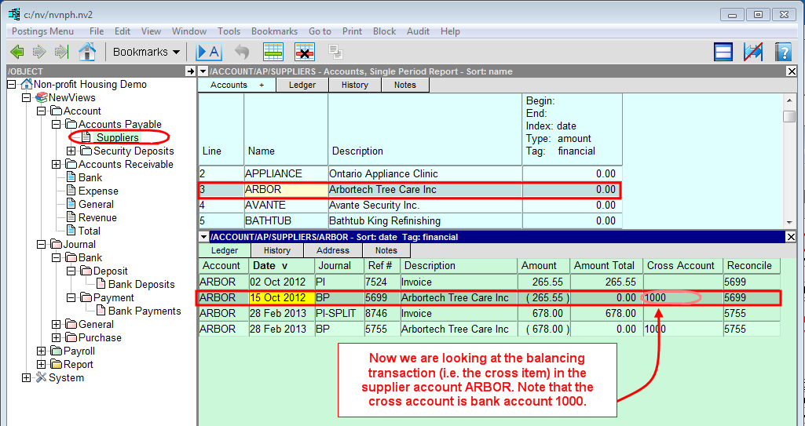805x426 pixels.
Task: Switch to the Address tab
Action: pos(332,250)
